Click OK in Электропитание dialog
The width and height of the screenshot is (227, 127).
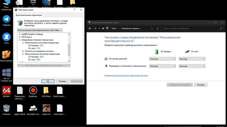click(48, 81)
